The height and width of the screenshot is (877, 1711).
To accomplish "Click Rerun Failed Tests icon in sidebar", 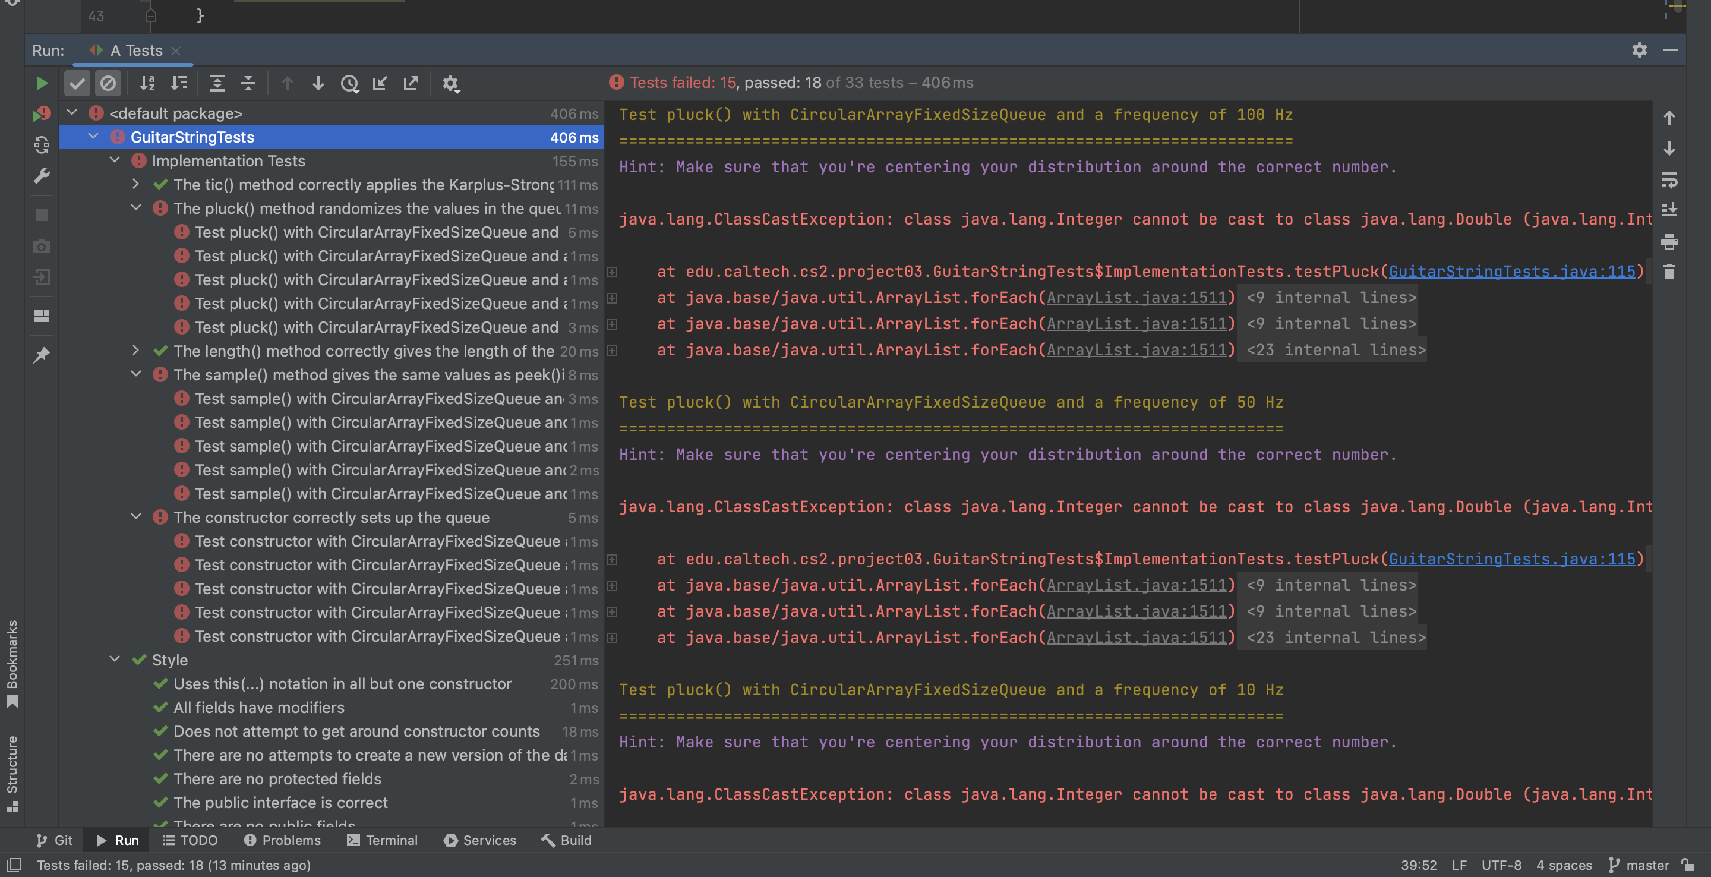I will pos(41,114).
